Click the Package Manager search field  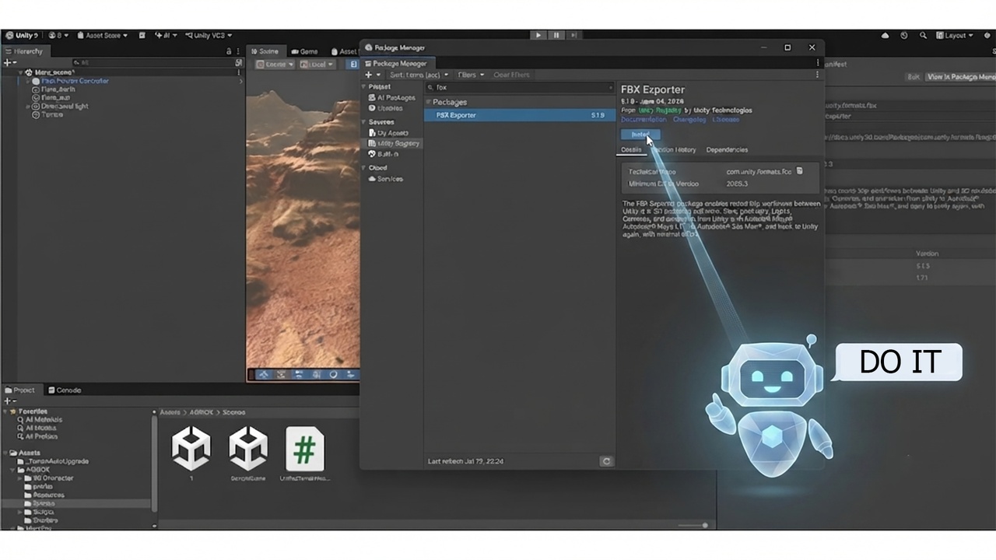click(x=520, y=88)
